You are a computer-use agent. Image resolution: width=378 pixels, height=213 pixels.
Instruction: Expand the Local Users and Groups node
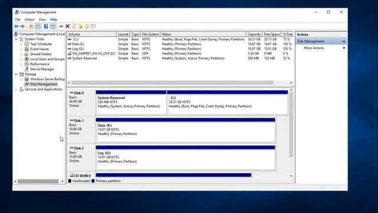[21, 59]
